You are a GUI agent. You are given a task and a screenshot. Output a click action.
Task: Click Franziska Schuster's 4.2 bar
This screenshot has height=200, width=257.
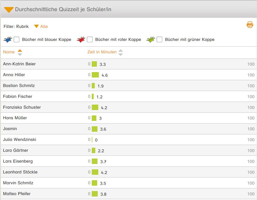(x=95, y=107)
